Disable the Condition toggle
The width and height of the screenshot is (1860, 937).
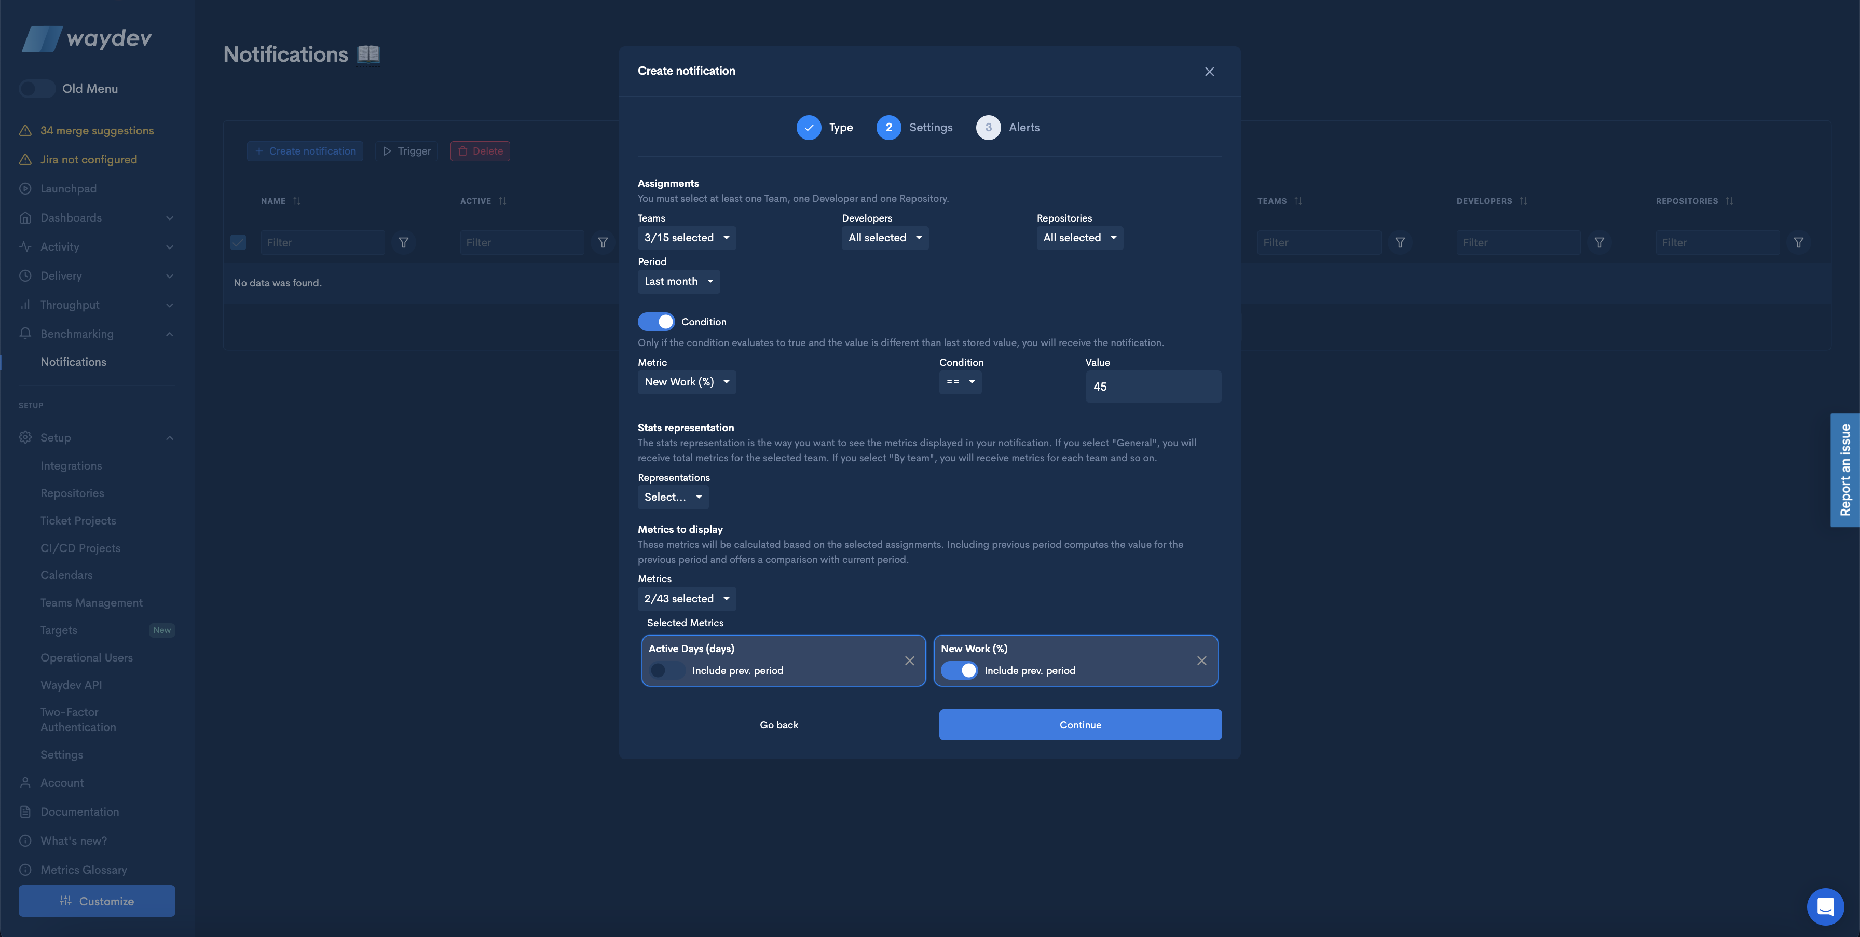[655, 322]
